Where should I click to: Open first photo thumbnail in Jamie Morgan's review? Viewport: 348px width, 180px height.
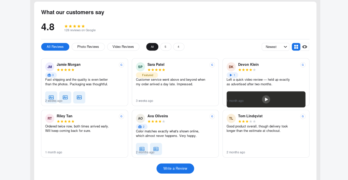(51, 98)
